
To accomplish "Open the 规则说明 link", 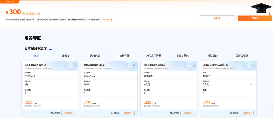I will (106, 20).
